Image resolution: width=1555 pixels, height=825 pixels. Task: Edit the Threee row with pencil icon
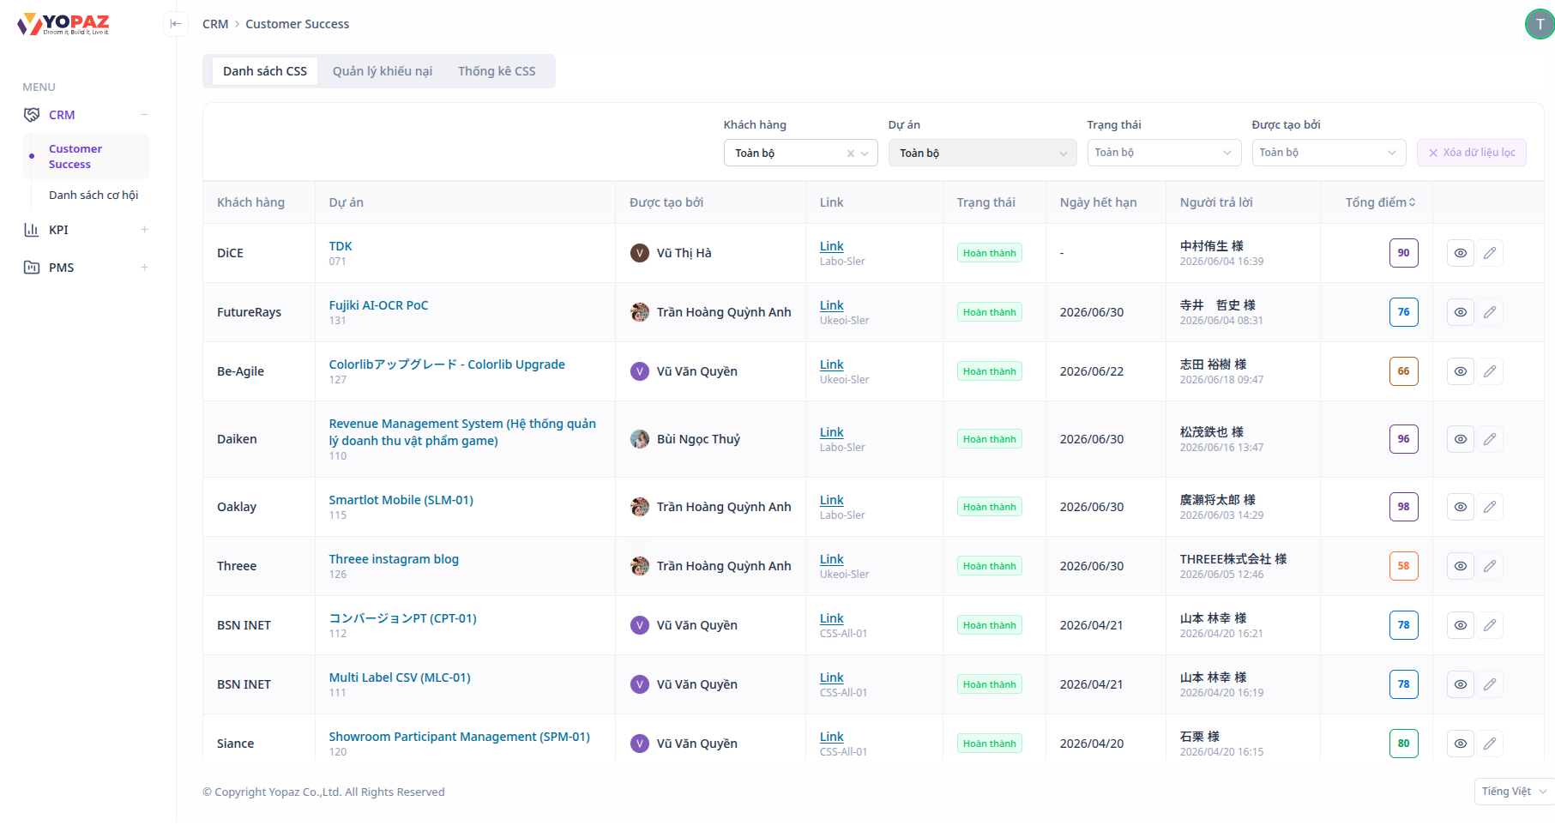1490,566
